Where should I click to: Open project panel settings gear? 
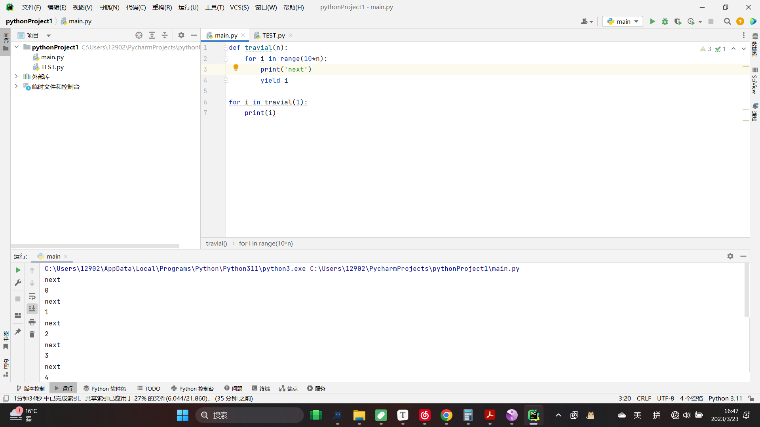(x=181, y=35)
